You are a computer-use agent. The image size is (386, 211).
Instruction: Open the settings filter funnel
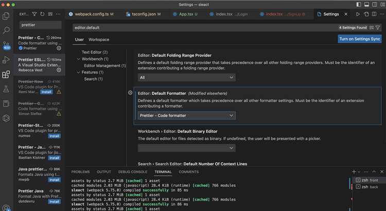pyautogui.click(x=378, y=28)
